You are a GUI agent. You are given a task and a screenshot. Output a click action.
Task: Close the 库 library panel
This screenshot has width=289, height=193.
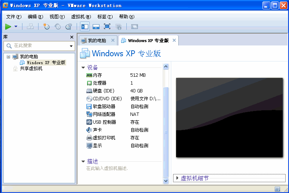pos(72,37)
